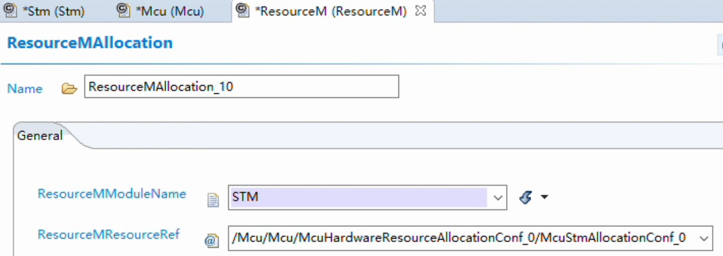Edit the ResourceMAllocation_10 name field

[x=242, y=87]
